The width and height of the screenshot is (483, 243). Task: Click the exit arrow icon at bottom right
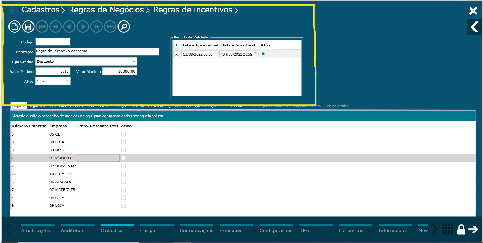pyautogui.click(x=473, y=229)
